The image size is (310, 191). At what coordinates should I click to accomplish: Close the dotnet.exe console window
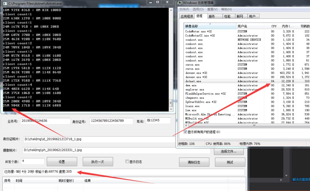click(167, 2)
